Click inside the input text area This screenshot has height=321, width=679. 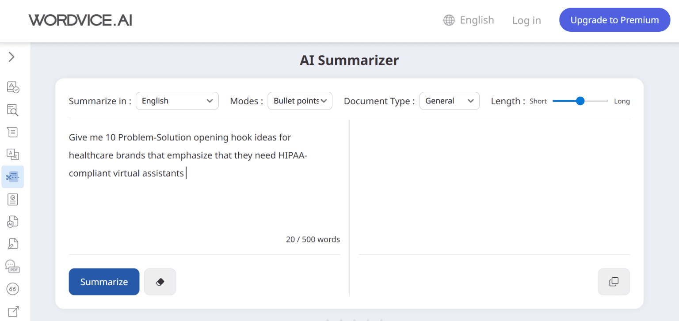coord(203,203)
